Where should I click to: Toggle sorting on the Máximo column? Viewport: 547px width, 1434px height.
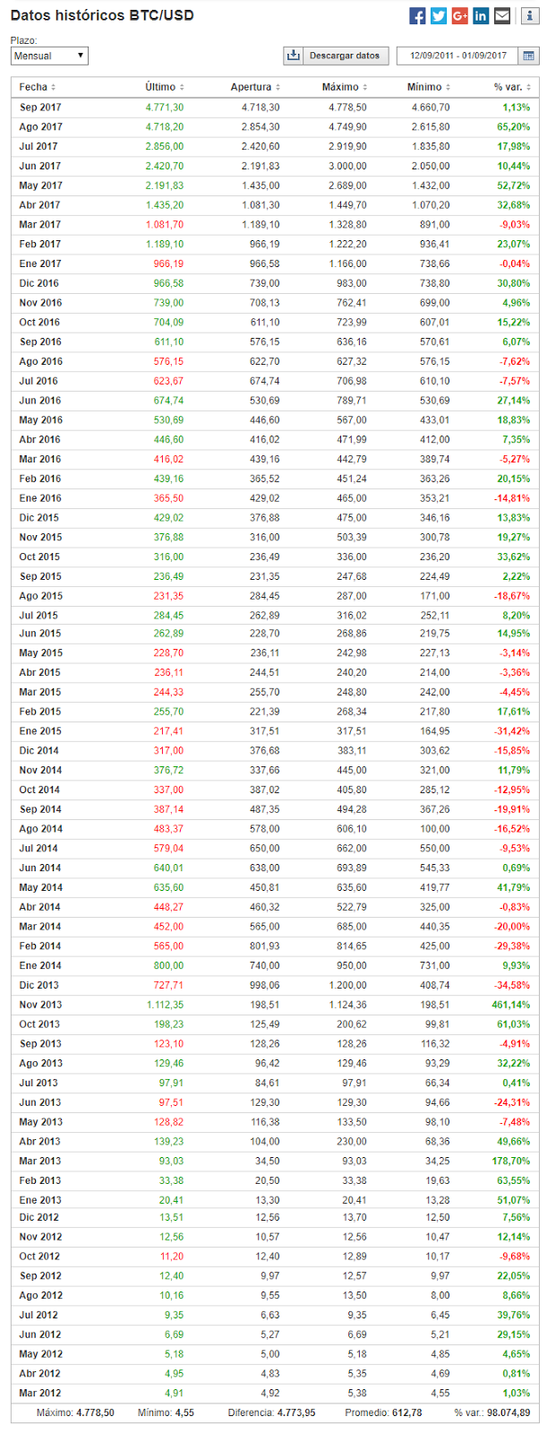click(340, 89)
